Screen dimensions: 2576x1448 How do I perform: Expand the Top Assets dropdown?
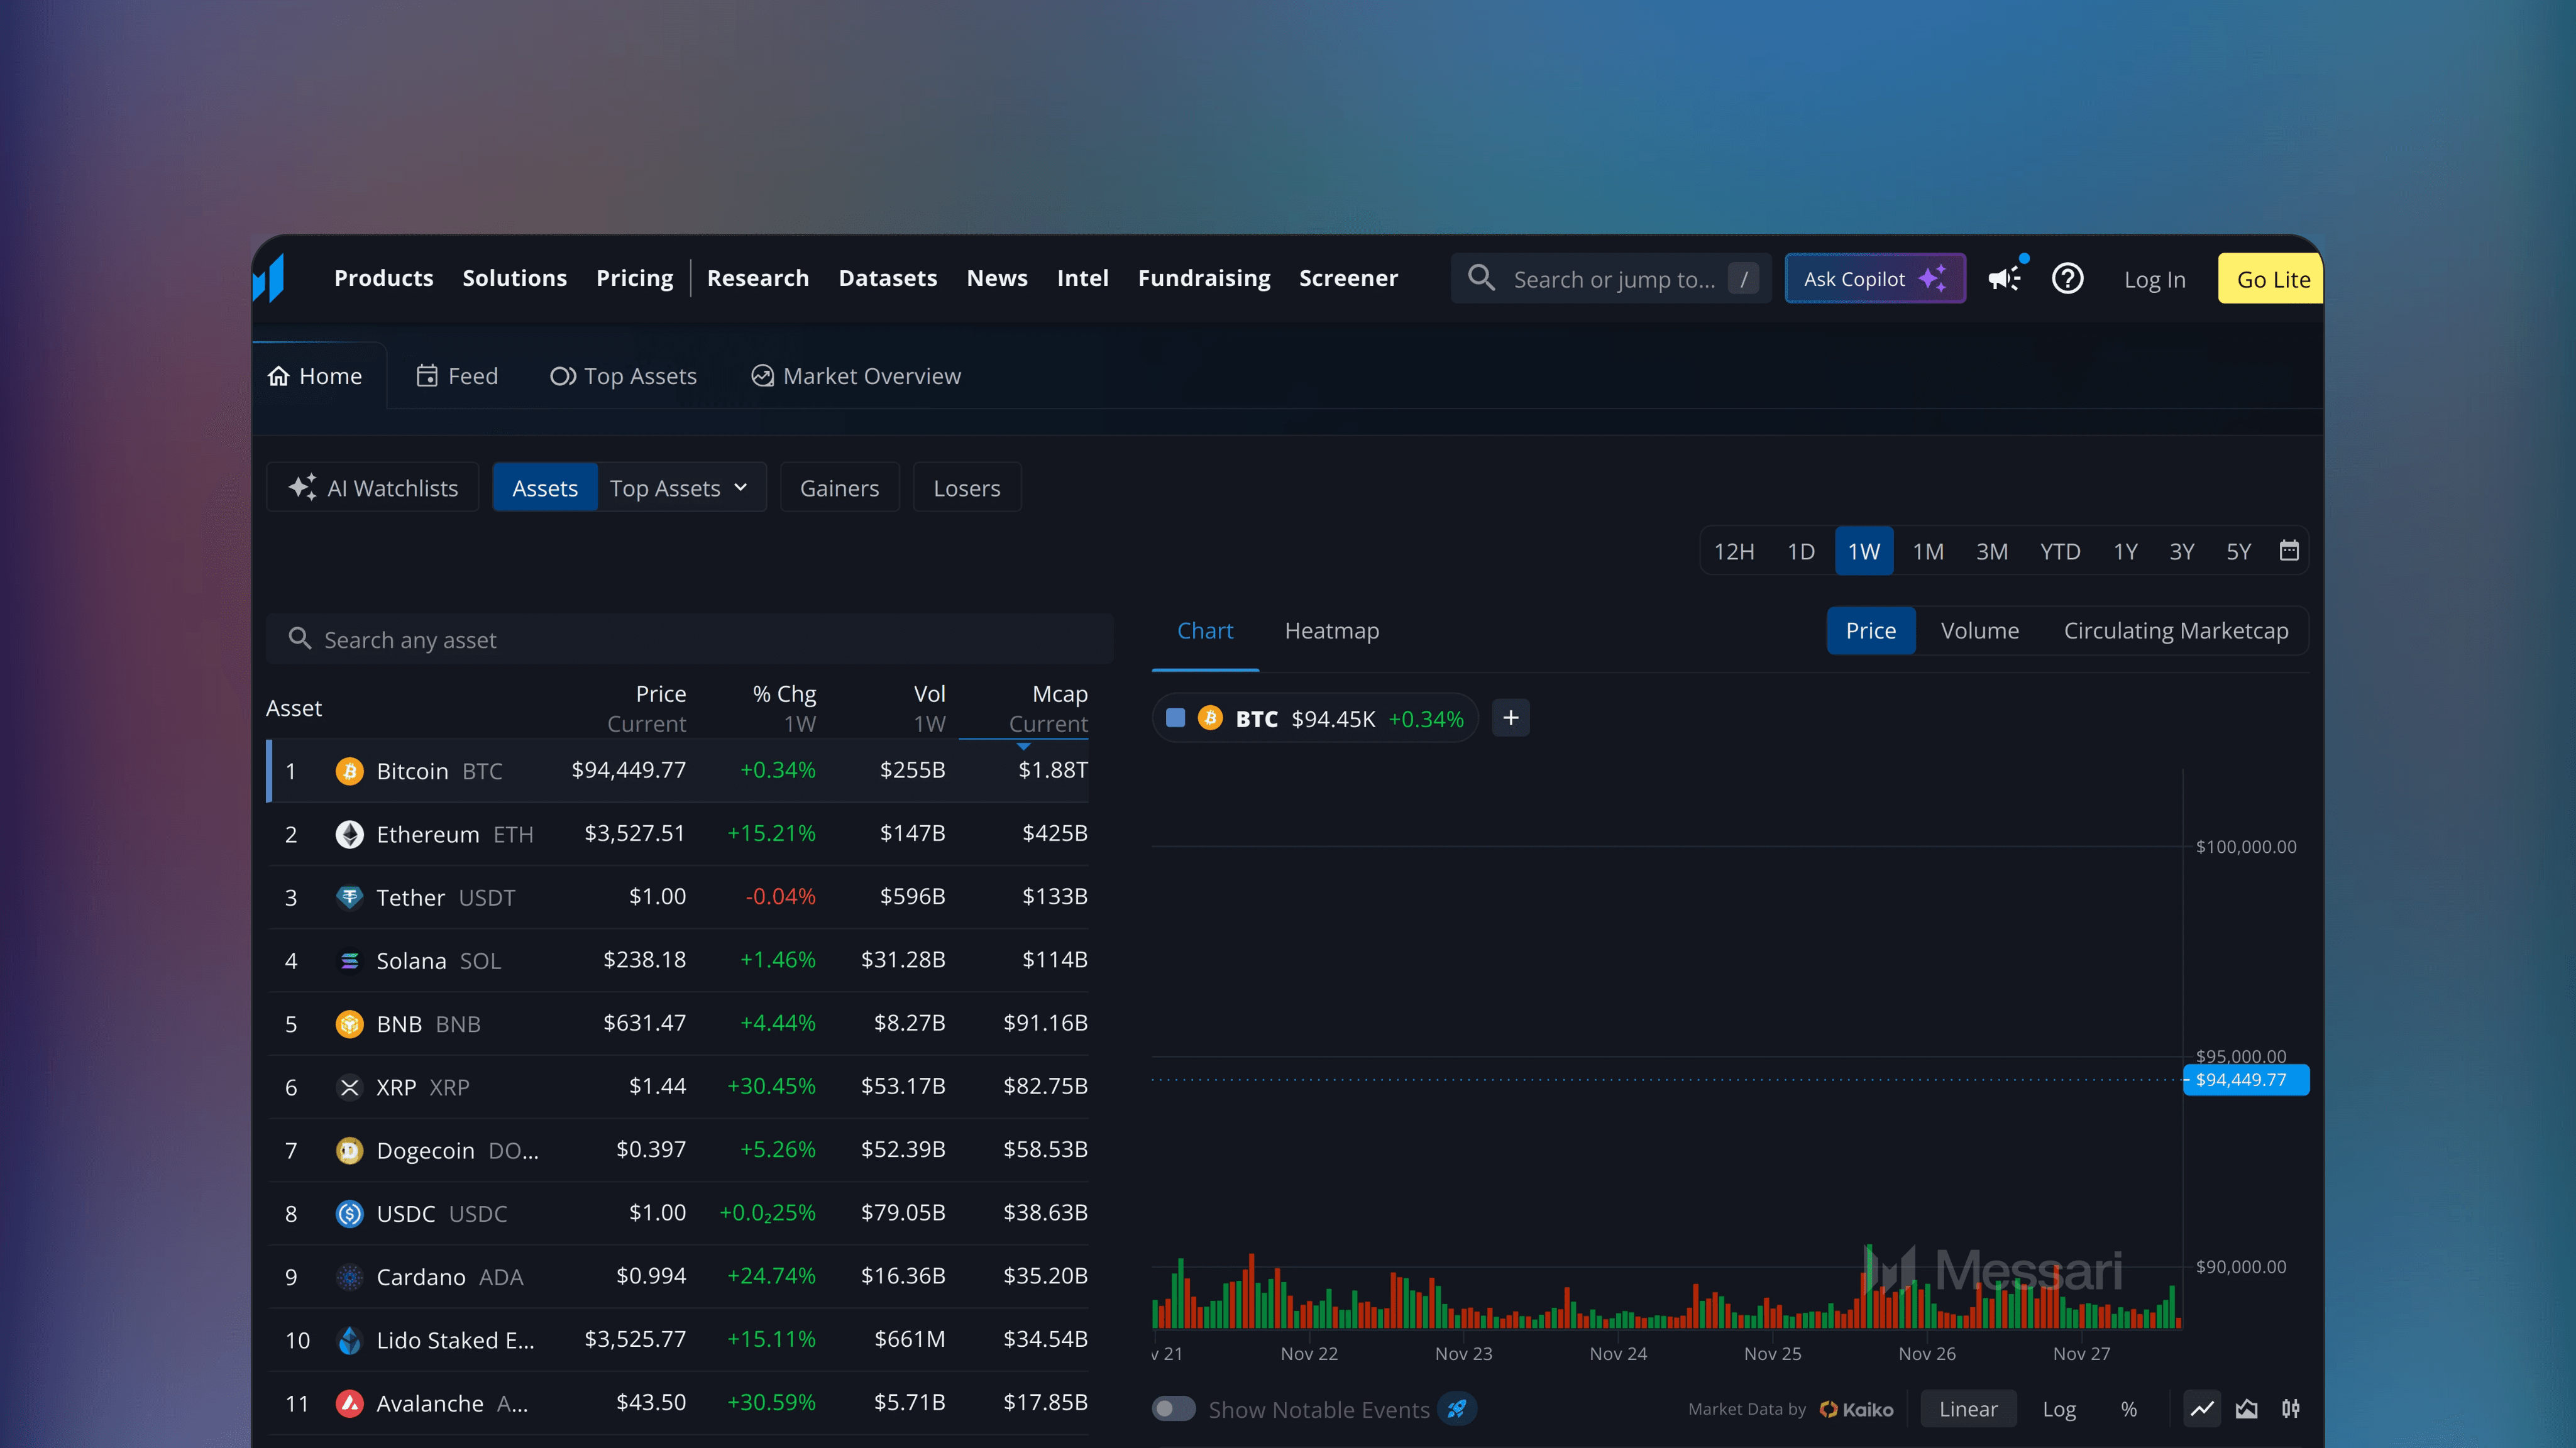click(680, 487)
